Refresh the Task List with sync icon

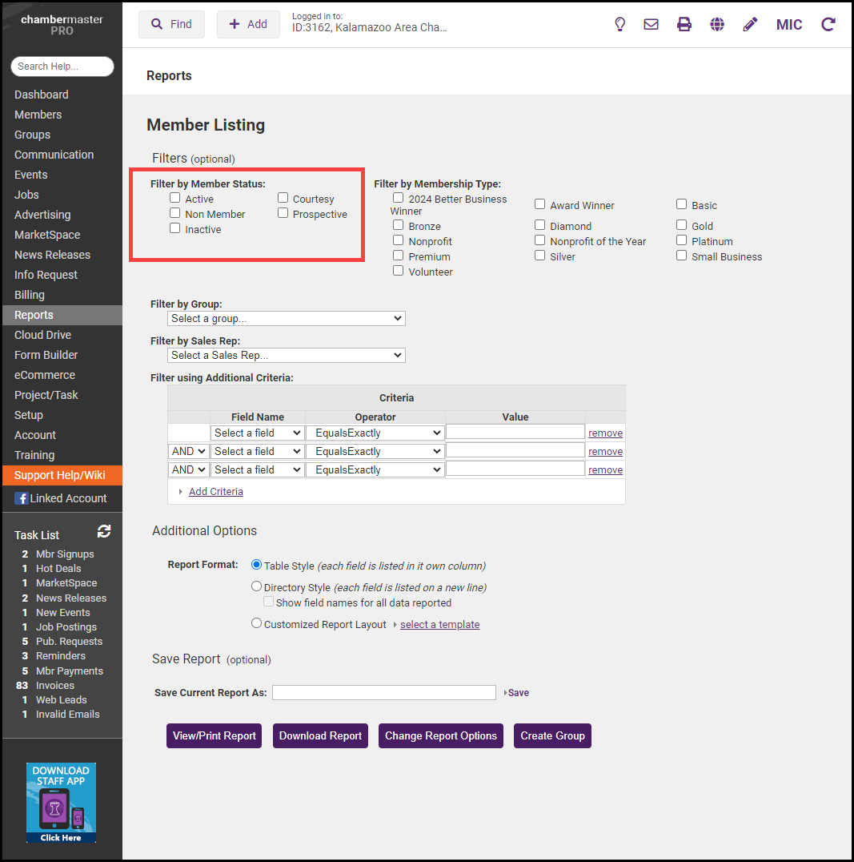tap(104, 531)
